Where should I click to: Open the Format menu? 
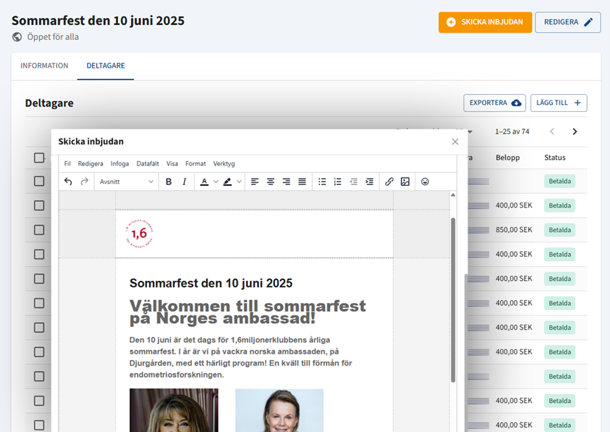tap(196, 164)
